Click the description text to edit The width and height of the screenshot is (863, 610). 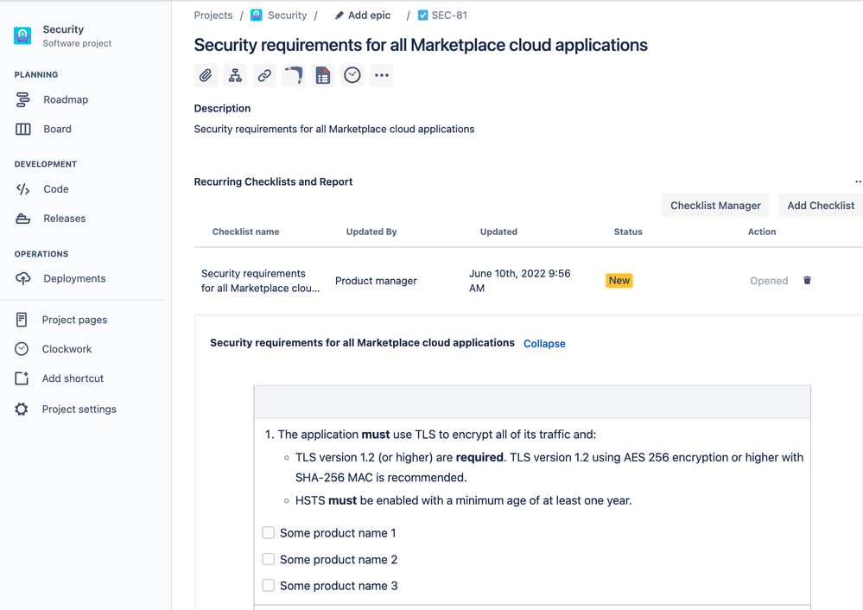point(334,129)
